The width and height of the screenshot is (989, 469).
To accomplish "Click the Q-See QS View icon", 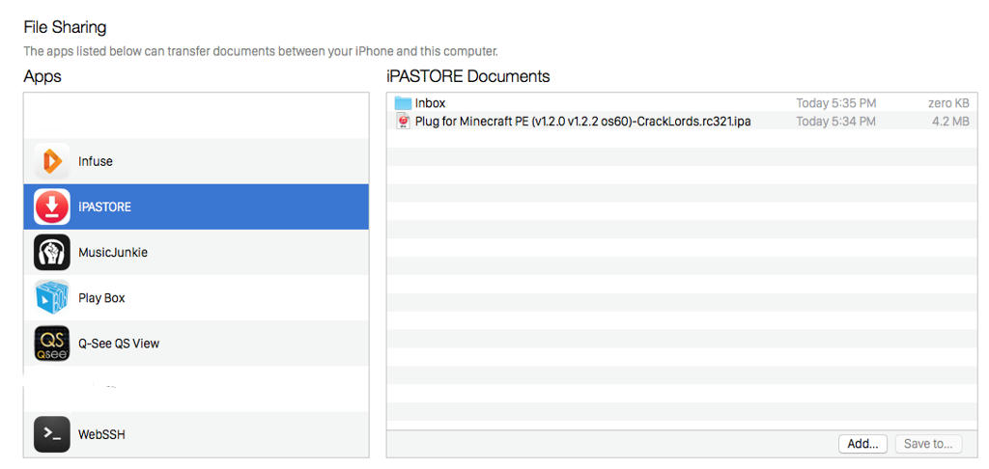I will click(x=52, y=343).
